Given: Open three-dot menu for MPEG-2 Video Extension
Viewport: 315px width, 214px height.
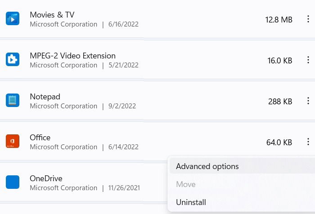Looking at the screenshot, I should click(308, 60).
